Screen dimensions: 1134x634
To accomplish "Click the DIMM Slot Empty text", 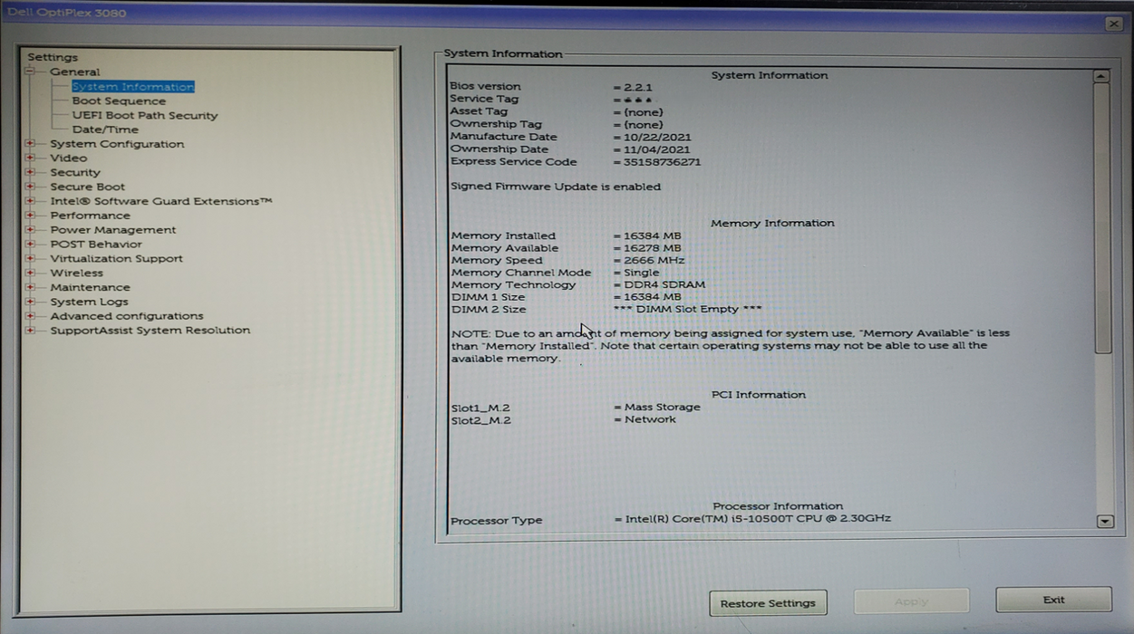I will click(x=688, y=309).
